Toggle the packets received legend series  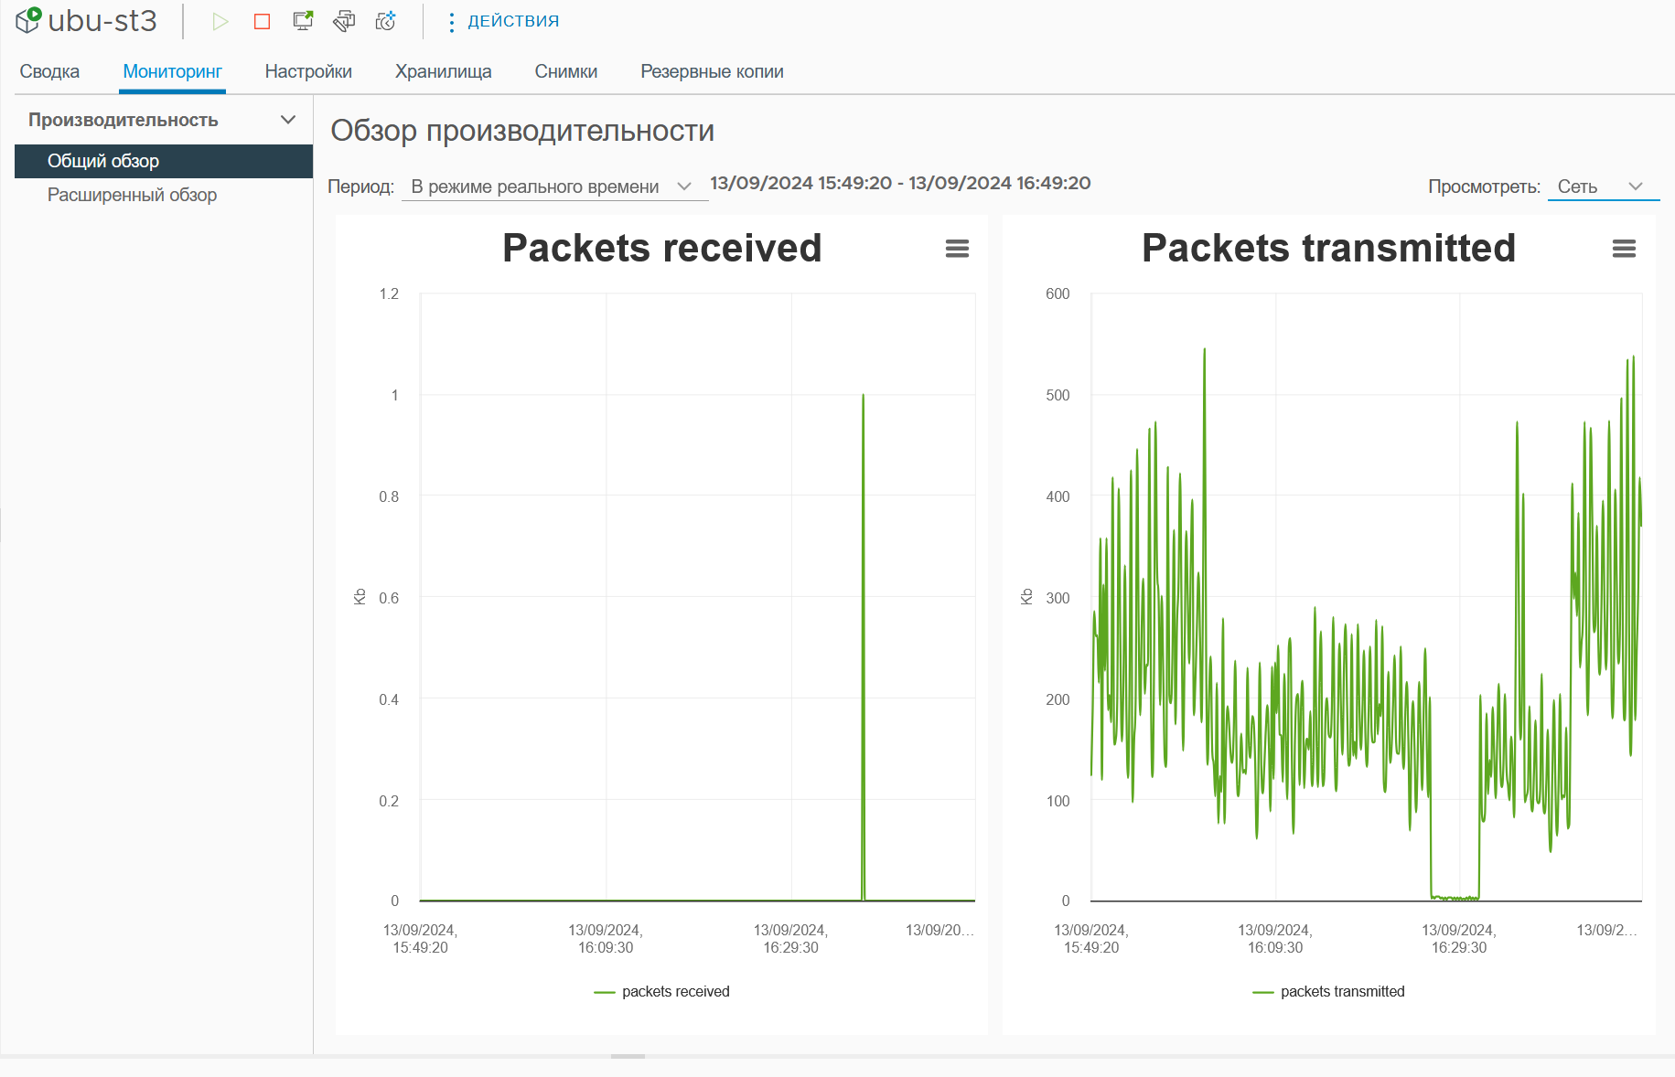[661, 992]
